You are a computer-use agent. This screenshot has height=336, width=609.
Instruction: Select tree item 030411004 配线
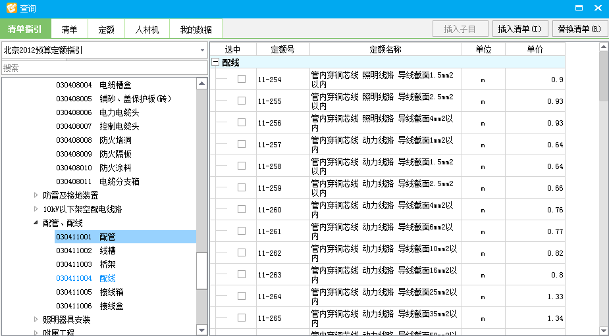click(86, 278)
